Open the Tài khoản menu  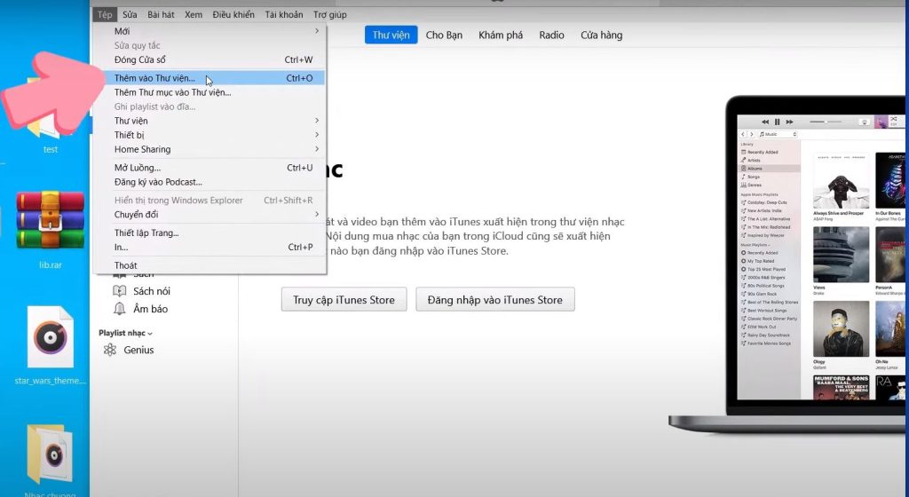coord(284,14)
